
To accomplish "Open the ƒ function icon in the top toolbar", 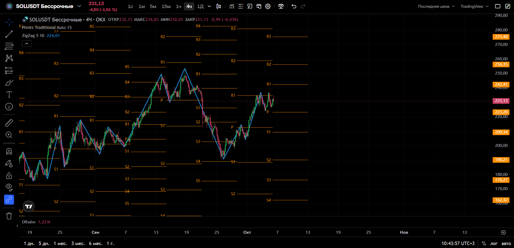I will (x=250, y=6).
